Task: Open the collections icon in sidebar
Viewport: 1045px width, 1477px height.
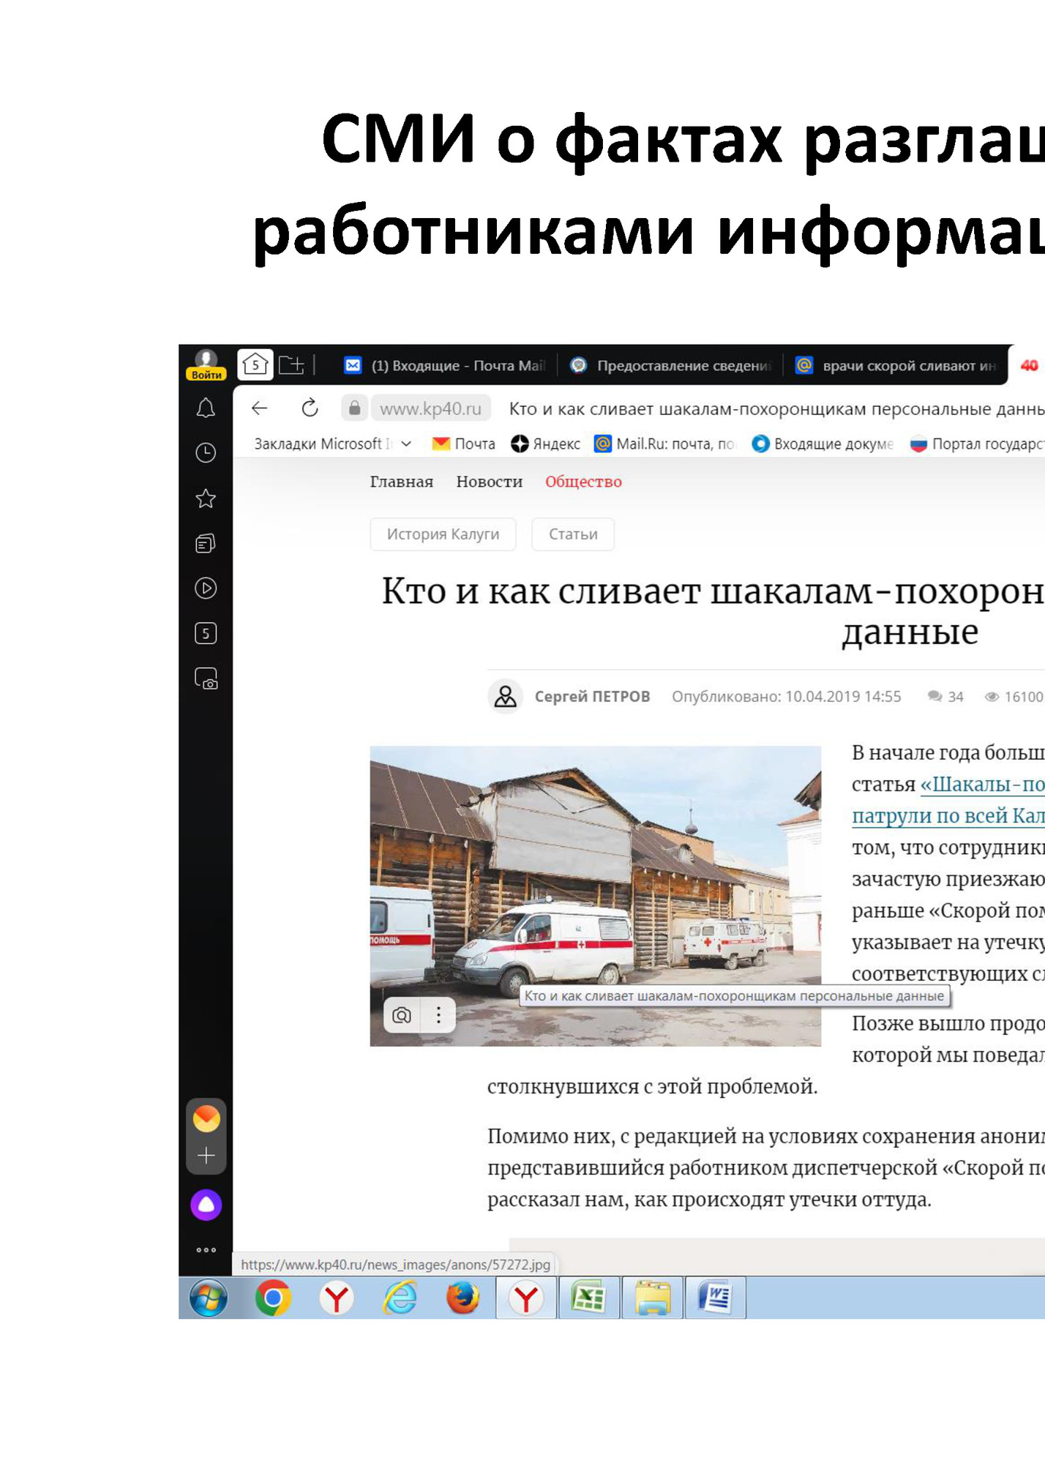Action: (x=206, y=543)
